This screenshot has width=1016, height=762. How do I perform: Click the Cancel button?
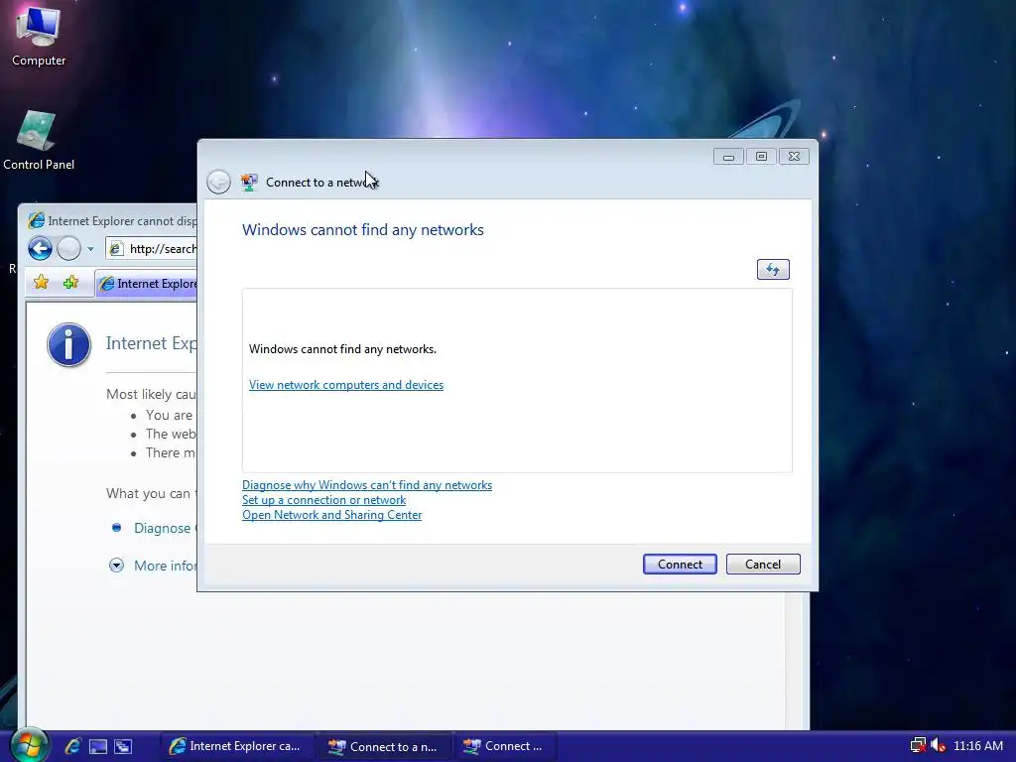tap(763, 565)
